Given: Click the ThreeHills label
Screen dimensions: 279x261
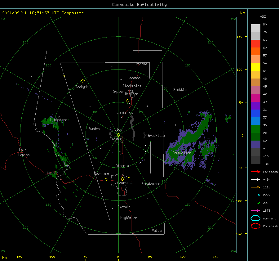Looking at the screenshot, I should point(155,136).
